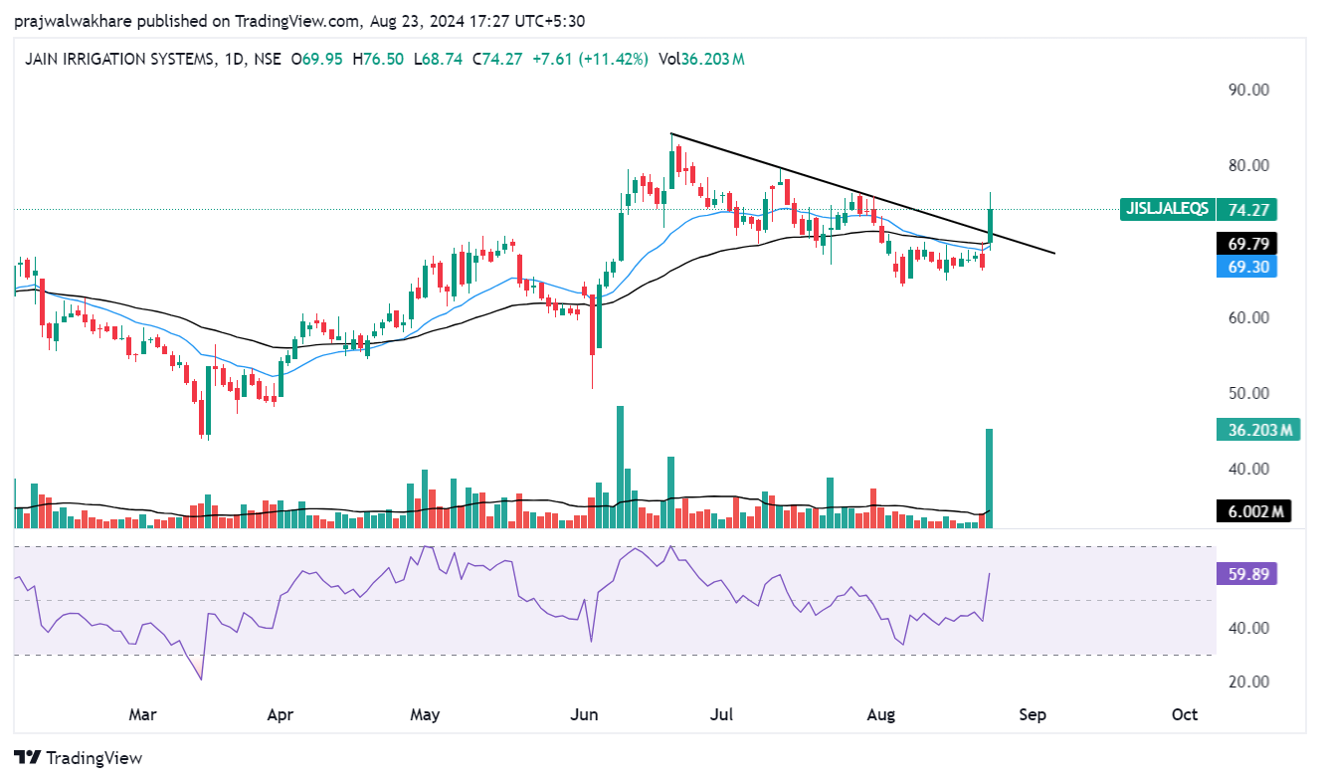Click the 6.002 M volume average label
1320x781 pixels.
pos(1253,511)
